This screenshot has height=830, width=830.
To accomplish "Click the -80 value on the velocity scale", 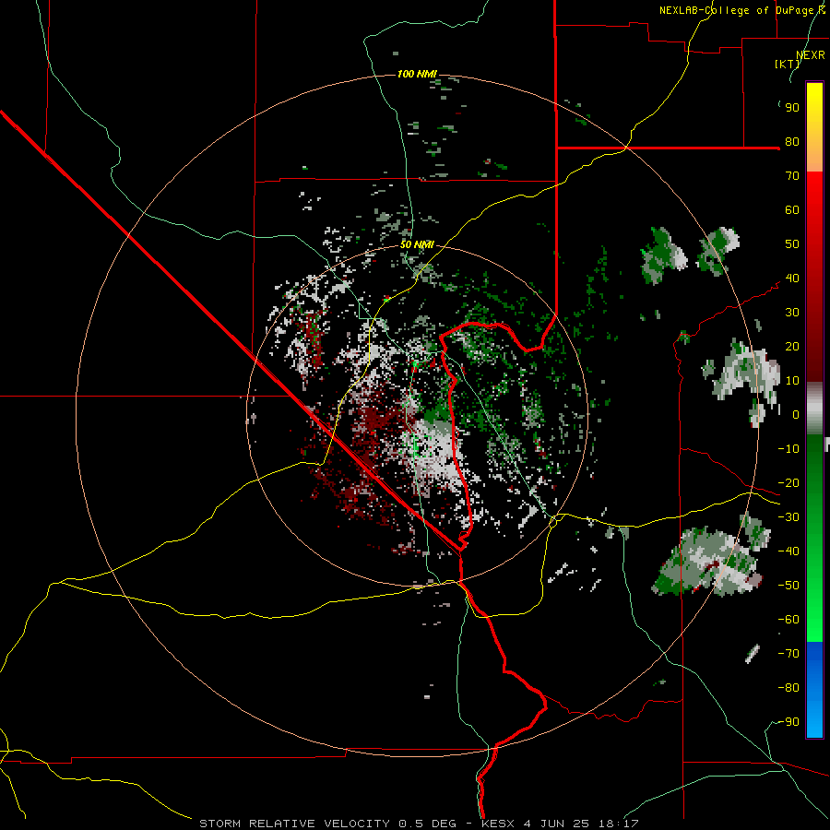I will 788,688.
